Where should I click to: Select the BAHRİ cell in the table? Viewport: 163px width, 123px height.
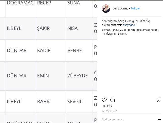[44, 102]
